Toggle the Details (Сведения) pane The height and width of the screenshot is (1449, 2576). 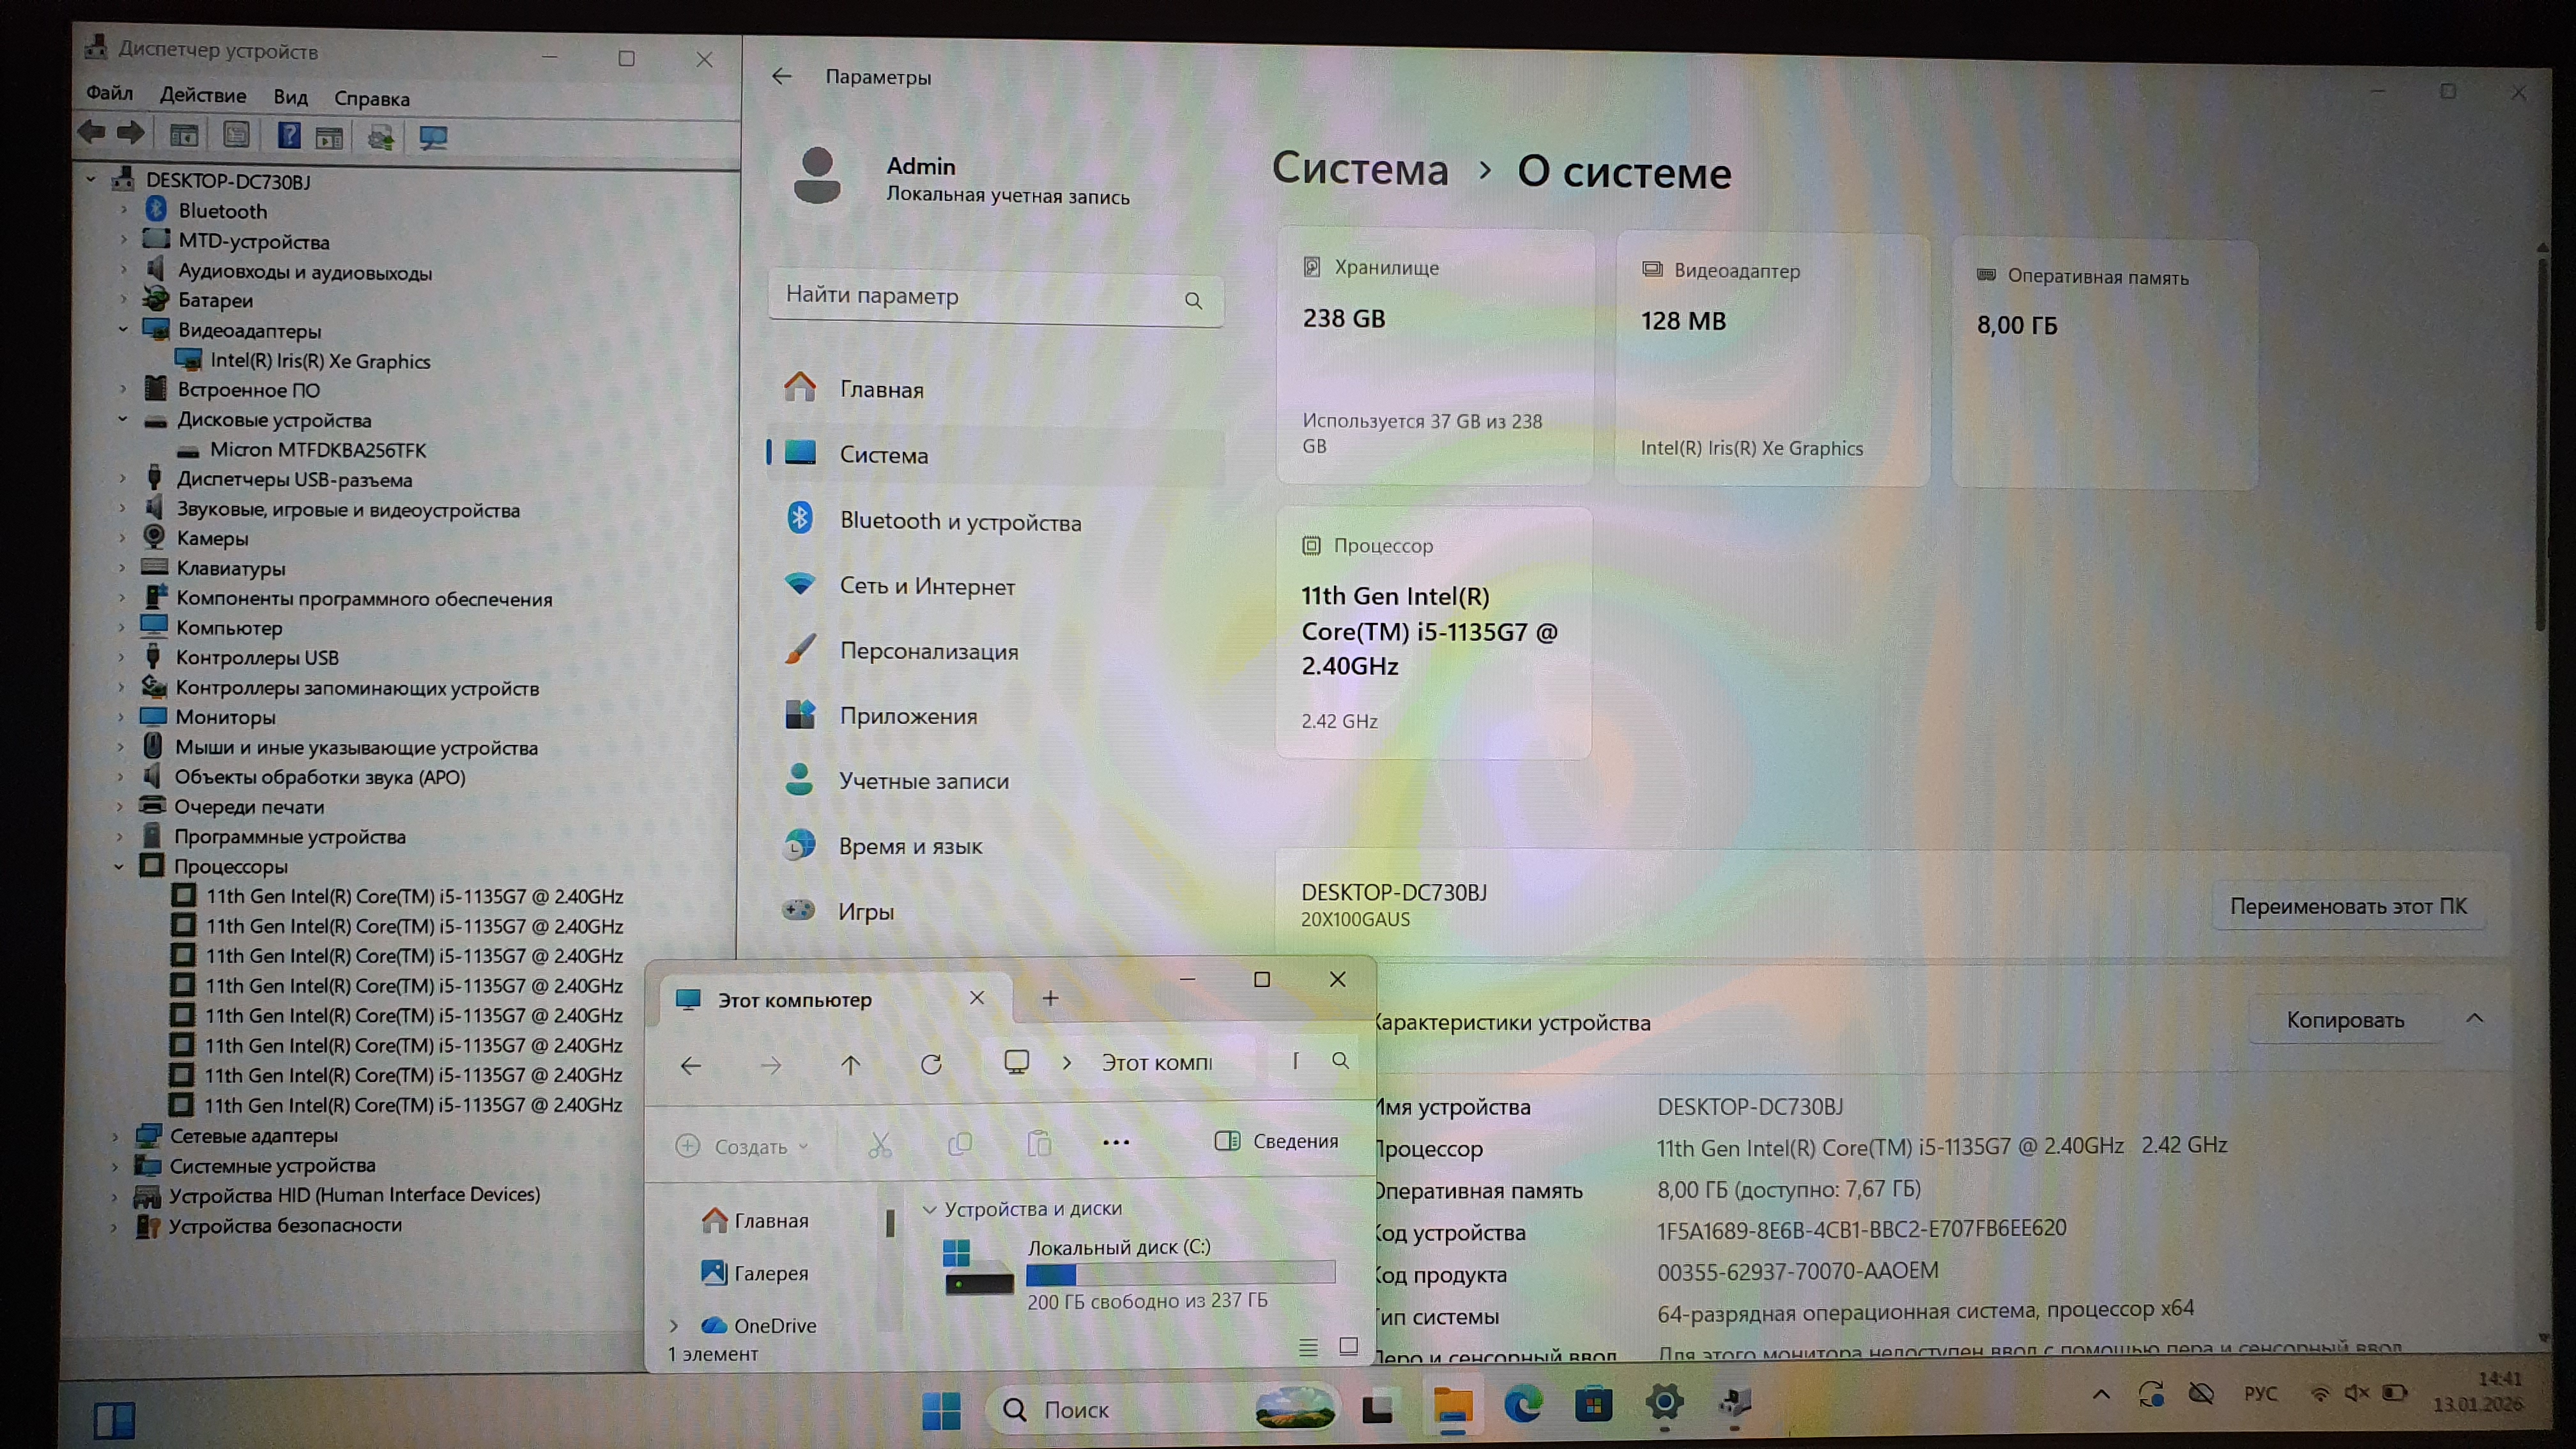click(1276, 1141)
